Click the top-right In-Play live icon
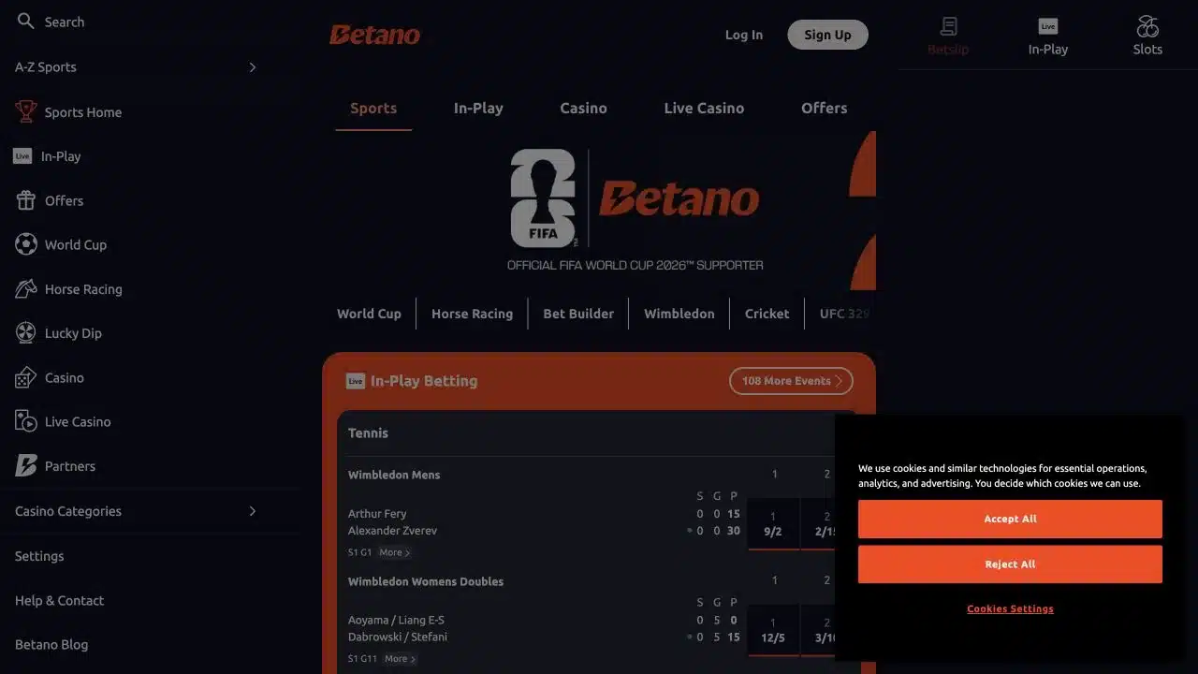Screen dimensions: 1198x674 (1048, 26)
